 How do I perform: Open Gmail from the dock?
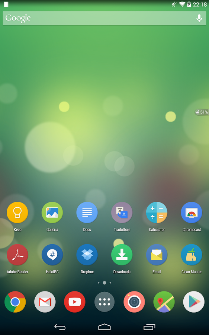pos(45,302)
